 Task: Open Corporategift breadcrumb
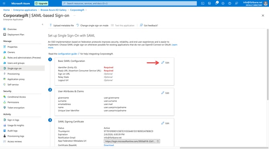point(77,10)
